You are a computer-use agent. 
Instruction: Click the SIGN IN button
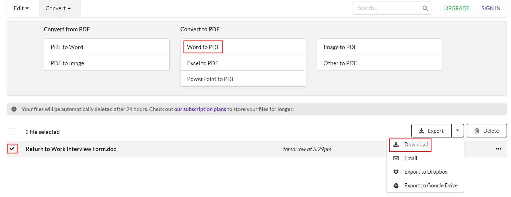[x=491, y=8]
